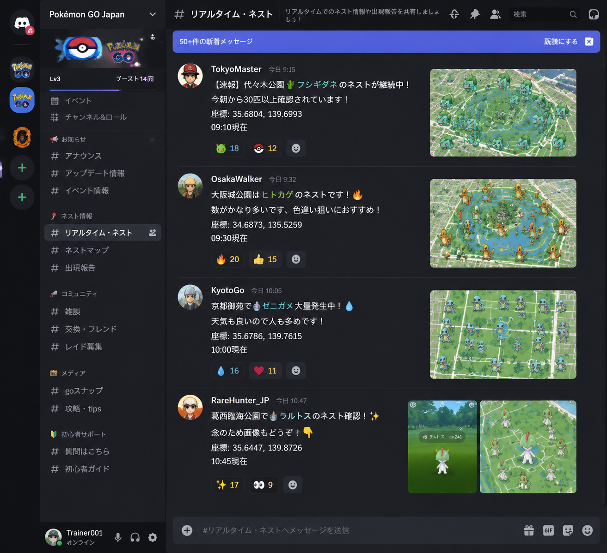Toggle the member list panel

(495, 14)
